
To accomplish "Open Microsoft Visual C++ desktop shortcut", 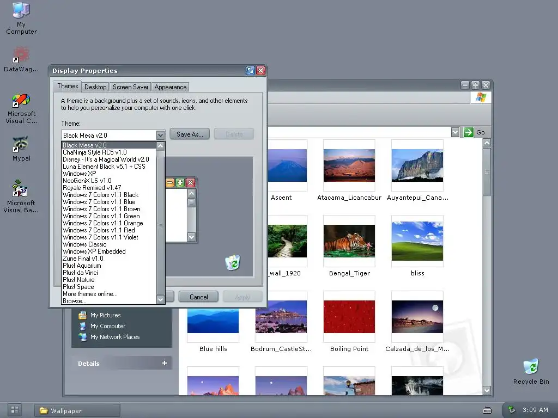I will click(21, 108).
